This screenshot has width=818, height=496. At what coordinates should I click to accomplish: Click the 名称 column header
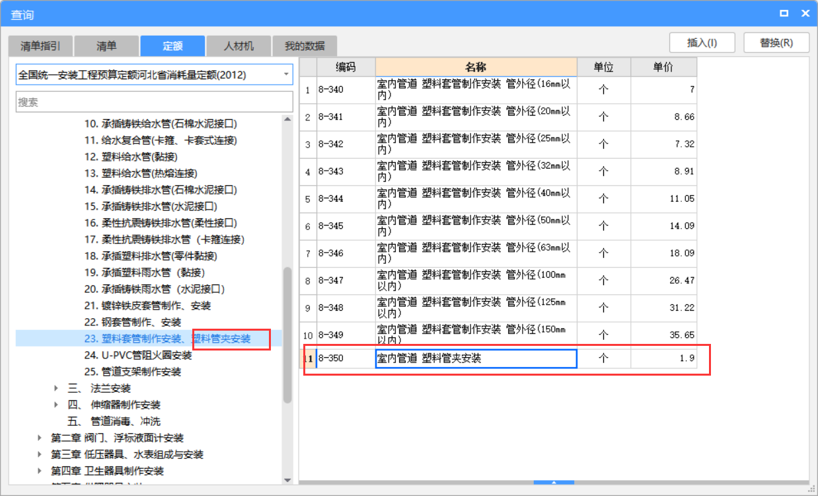tap(476, 67)
